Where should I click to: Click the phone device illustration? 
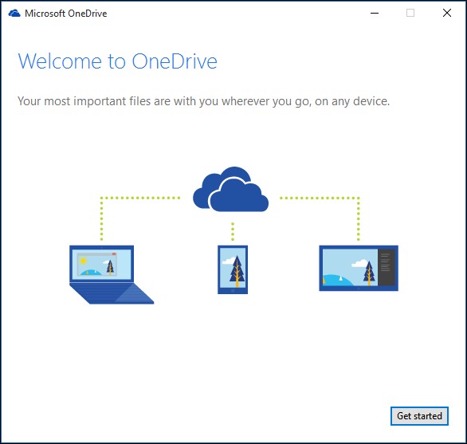[233, 269]
